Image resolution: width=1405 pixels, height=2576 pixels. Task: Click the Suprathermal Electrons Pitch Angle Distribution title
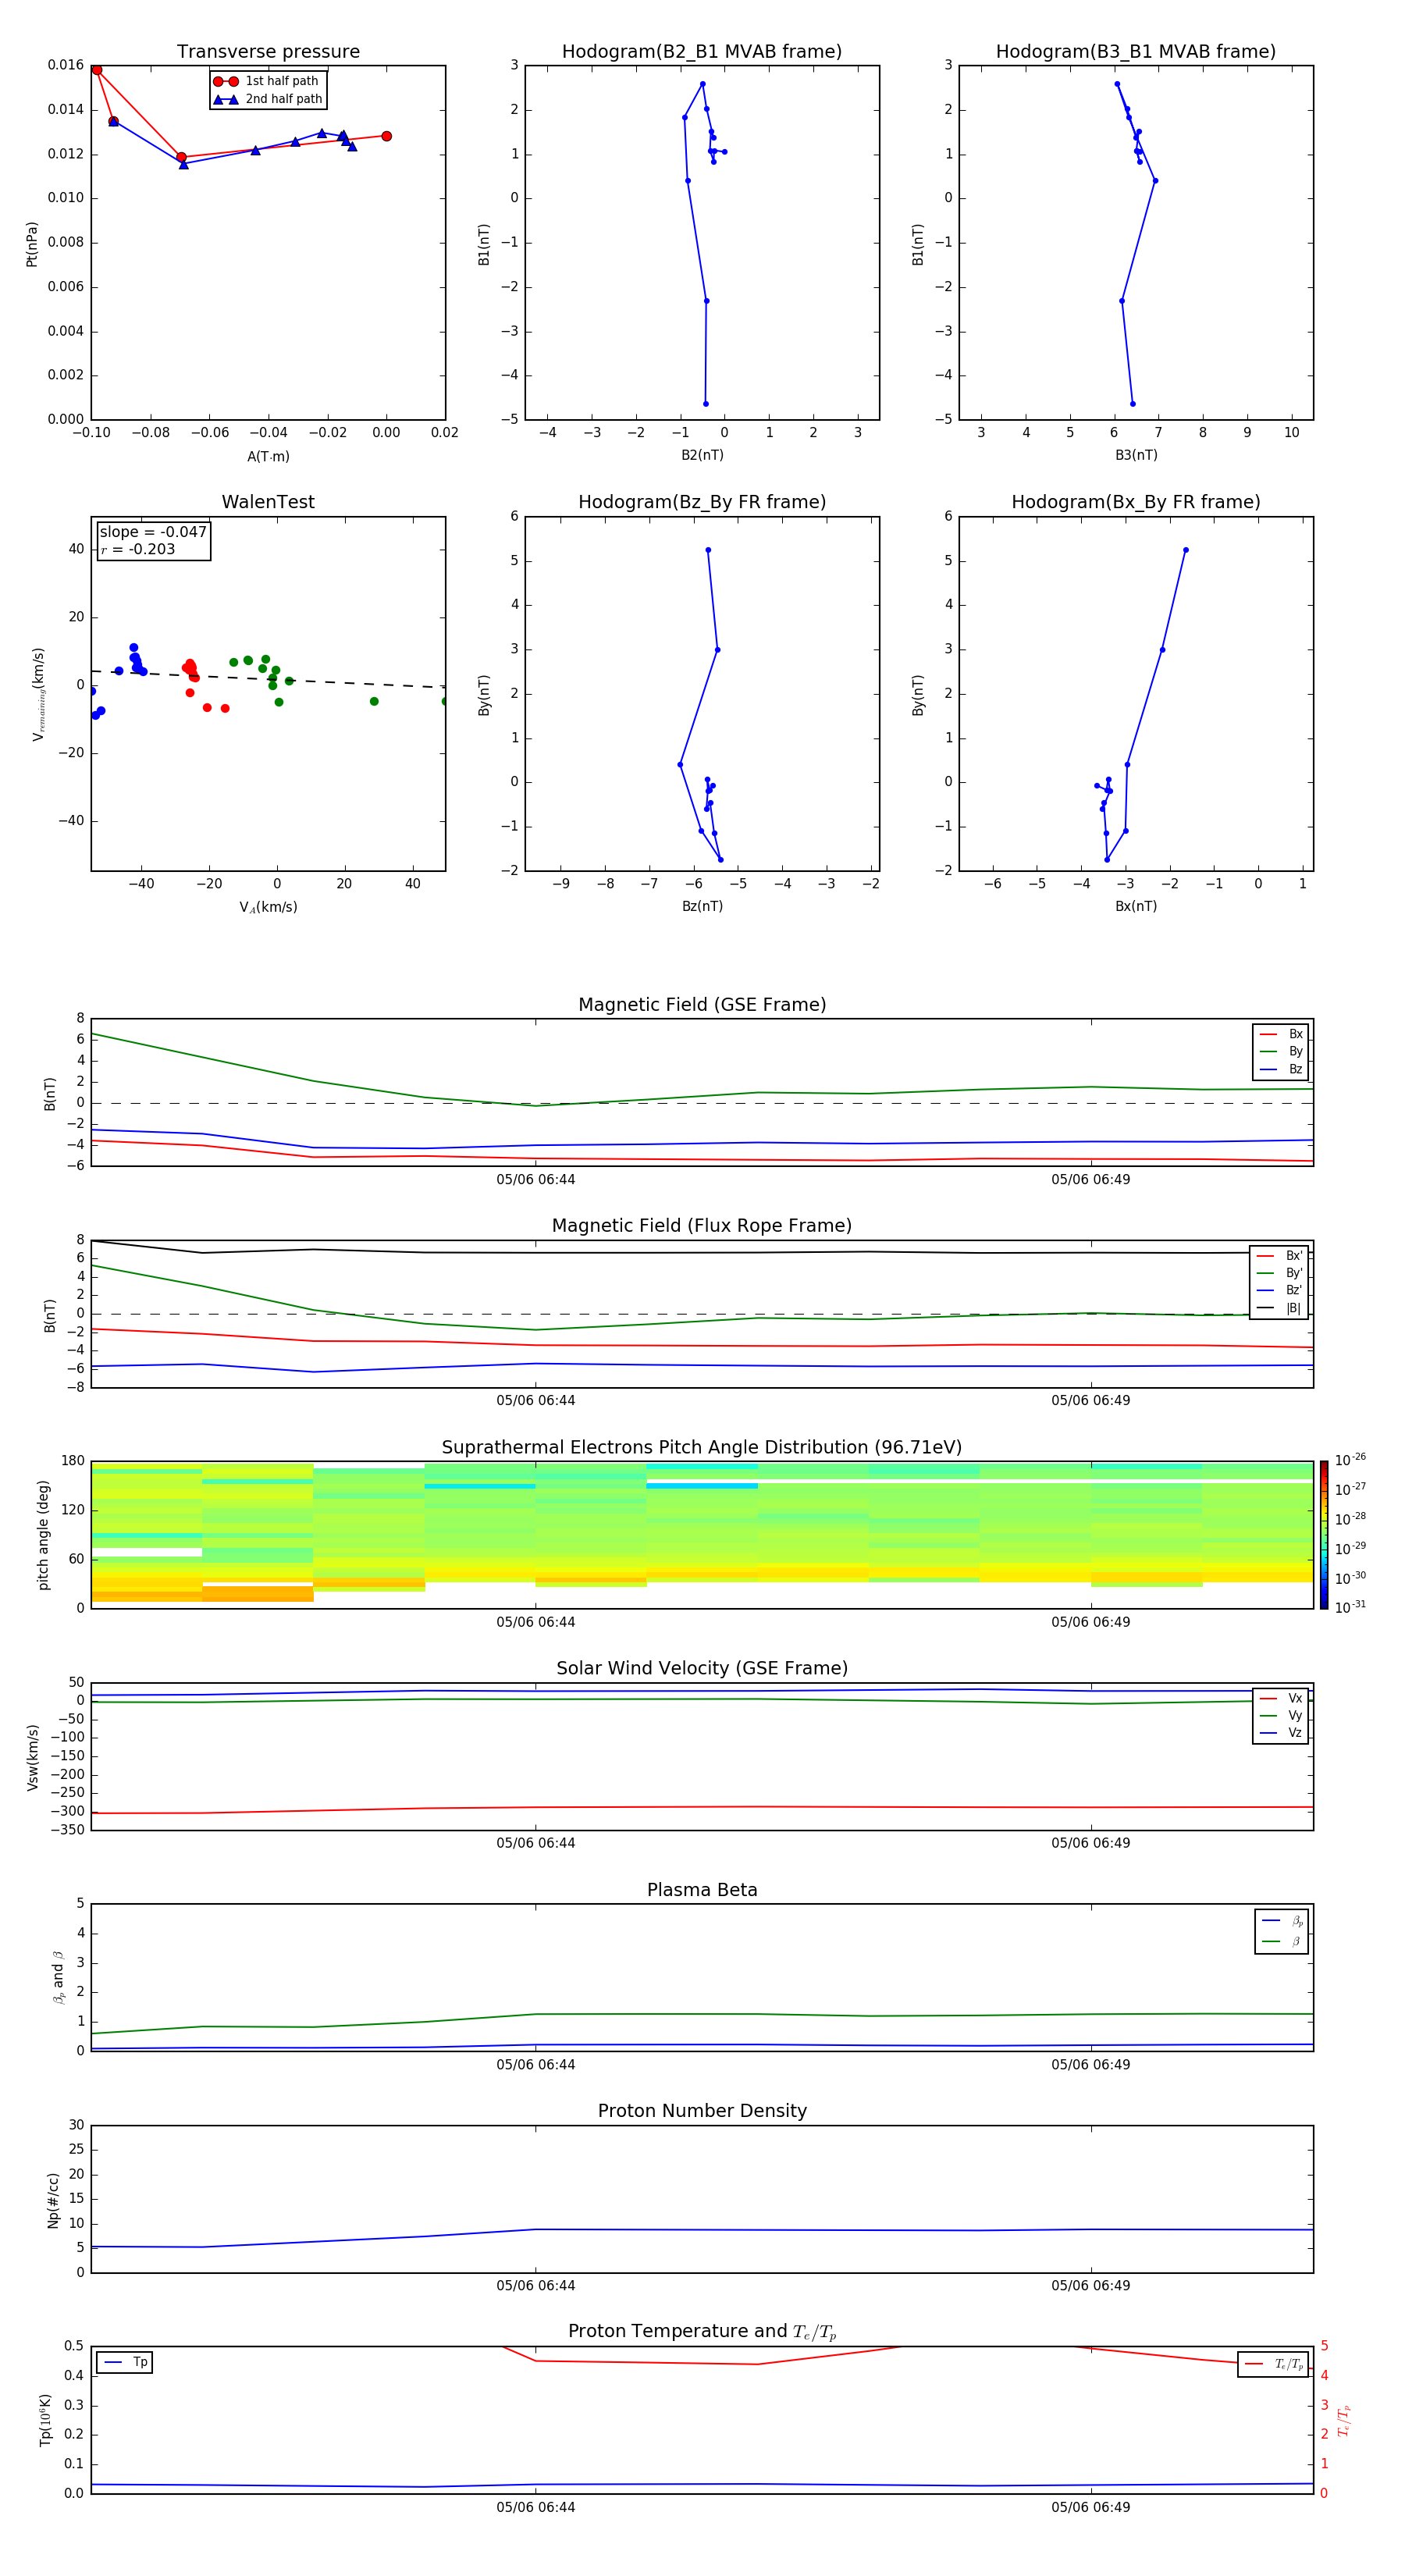pos(702,1447)
